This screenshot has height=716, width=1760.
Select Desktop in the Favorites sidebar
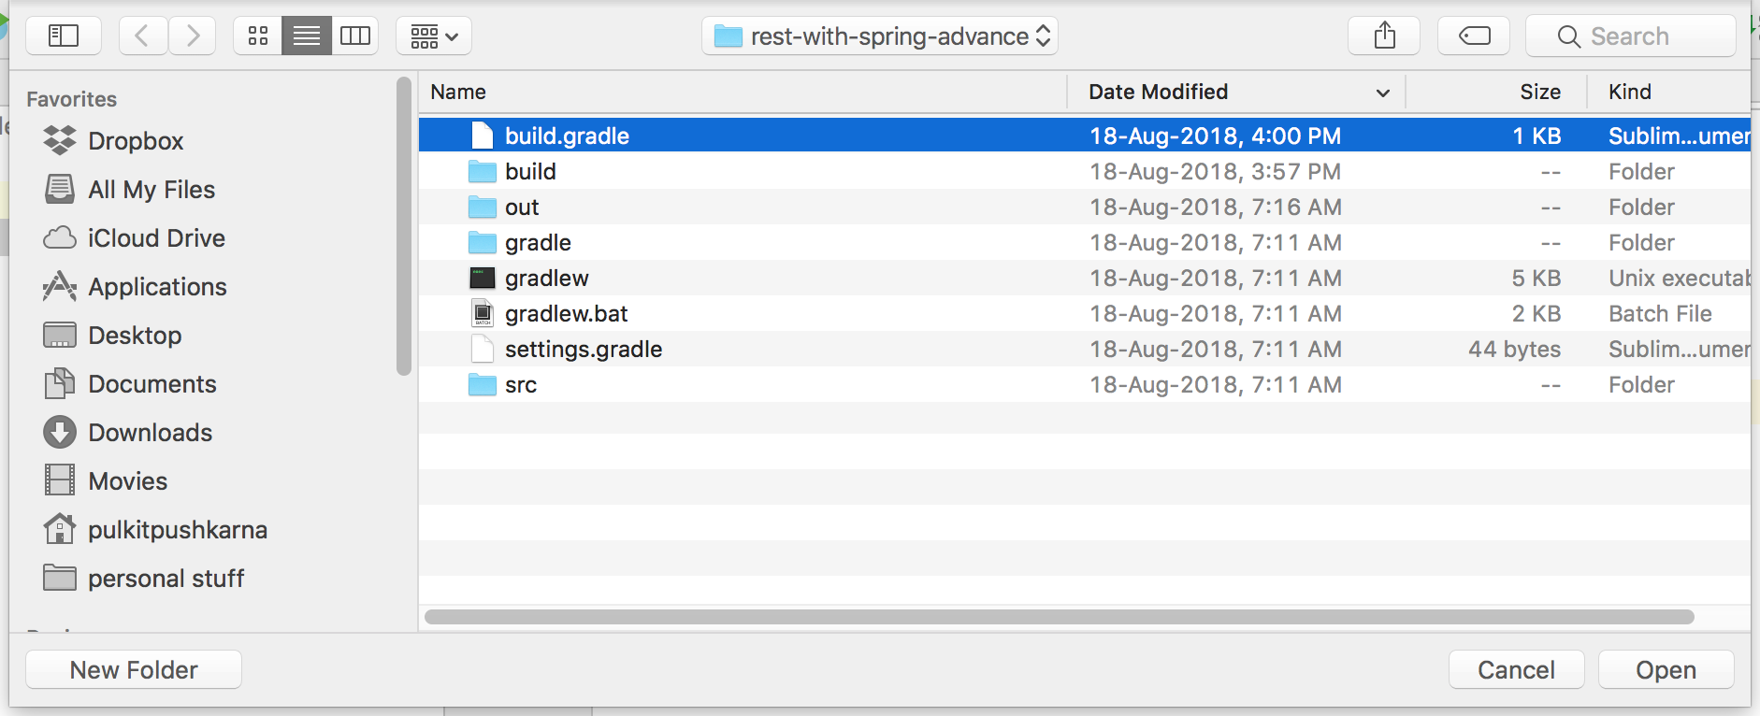pyautogui.click(x=112, y=335)
